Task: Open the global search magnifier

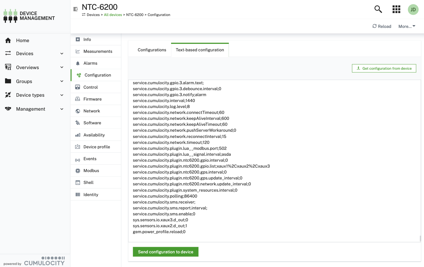Action: [378, 9]
